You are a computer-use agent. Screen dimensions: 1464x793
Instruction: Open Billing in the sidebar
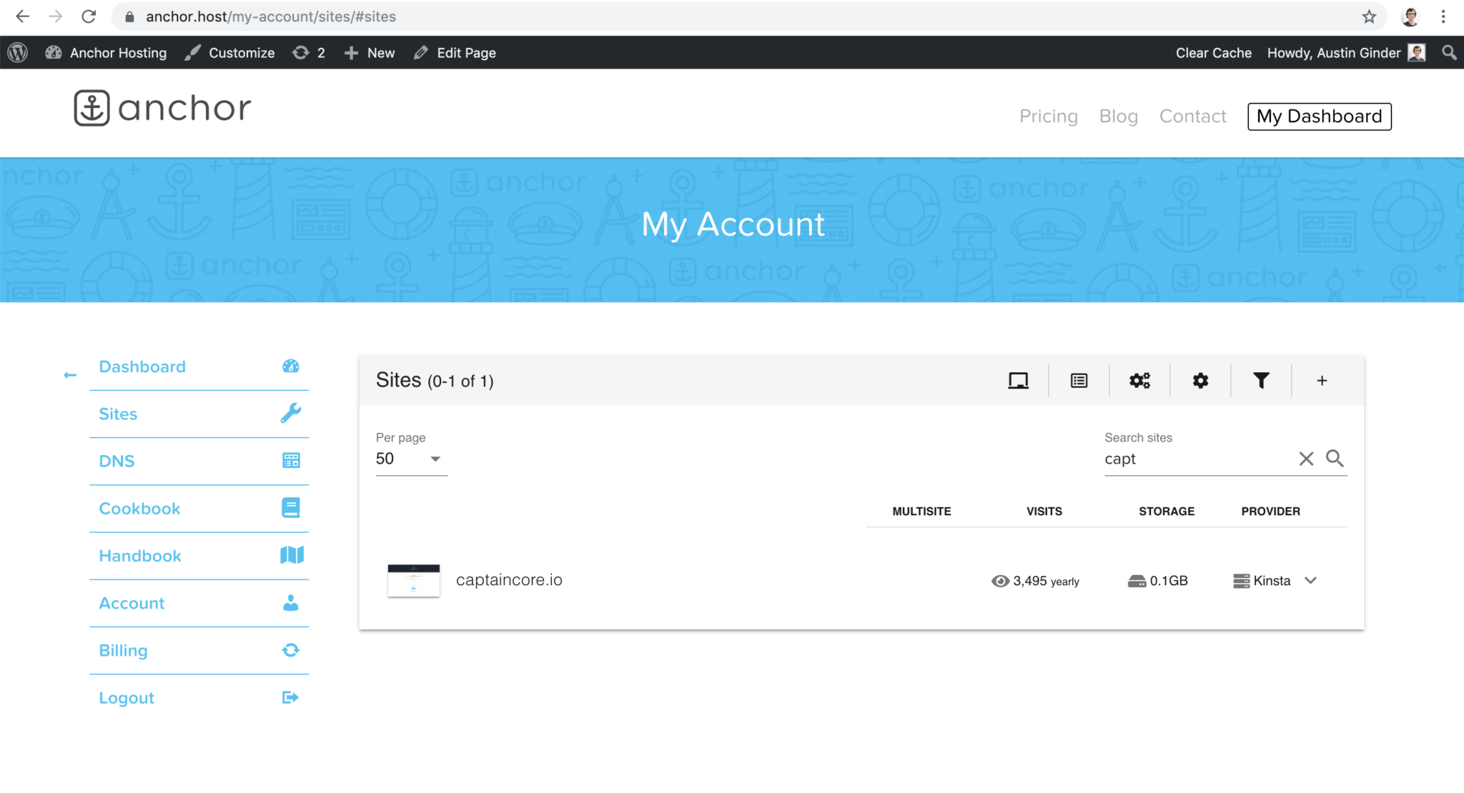(x=123, y=650)
